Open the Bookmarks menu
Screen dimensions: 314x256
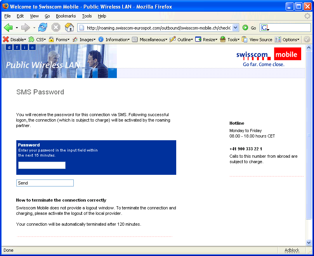click(66, 16)
